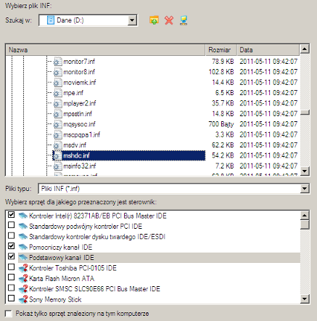Click the file icon of monitor7.inf
317x321 pixels.
click(x=57, y=62)
